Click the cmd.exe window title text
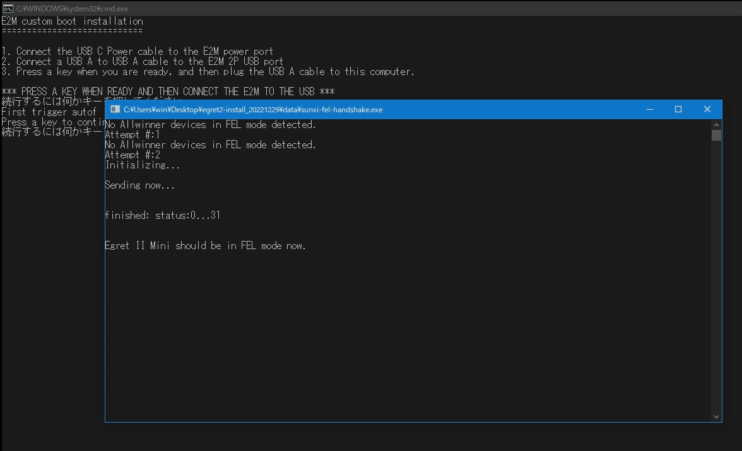Viewport: 742px width, 451px height. pos(73,9)
